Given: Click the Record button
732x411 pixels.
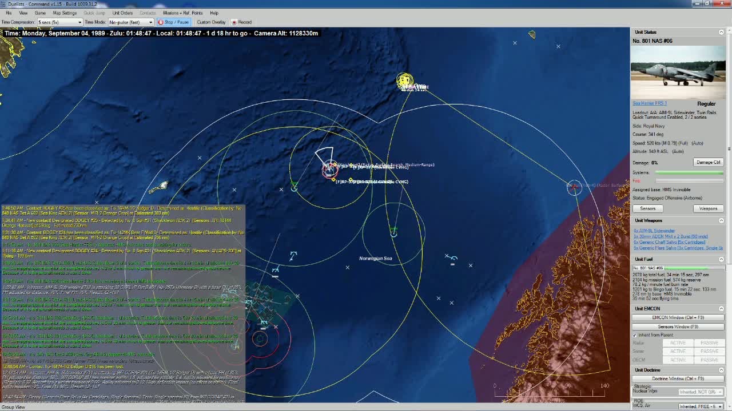Looking at the screenshot, I should click(241, 22).
